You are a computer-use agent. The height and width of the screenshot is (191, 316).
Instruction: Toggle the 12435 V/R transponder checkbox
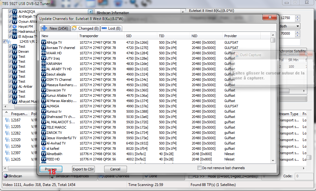click(4, 42)
